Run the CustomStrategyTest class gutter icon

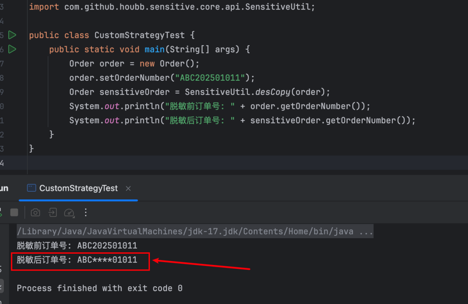pos(12,35)
